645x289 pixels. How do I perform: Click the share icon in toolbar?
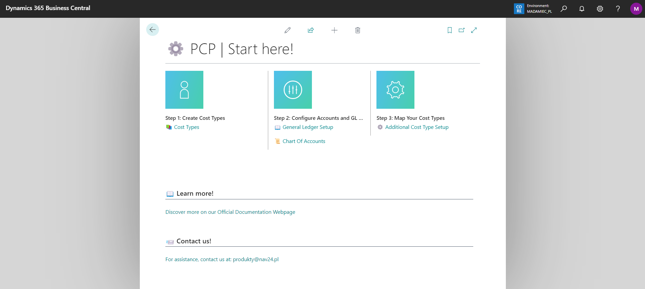pos(311,30)
